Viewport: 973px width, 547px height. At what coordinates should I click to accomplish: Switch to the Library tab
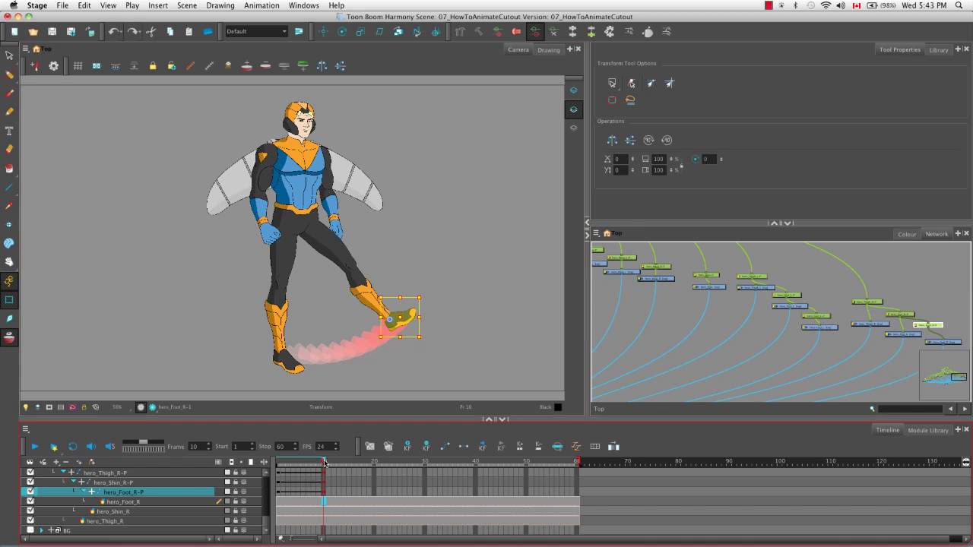pyautogui.click(x=939, y=50)
